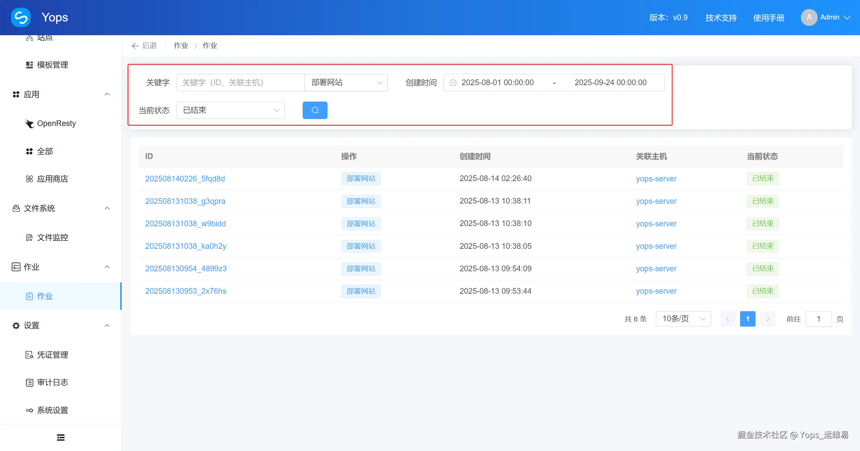Click the 设置 gear icon in sidebar
Viewport: 860px width, 451px height.
tap(16, 326)
